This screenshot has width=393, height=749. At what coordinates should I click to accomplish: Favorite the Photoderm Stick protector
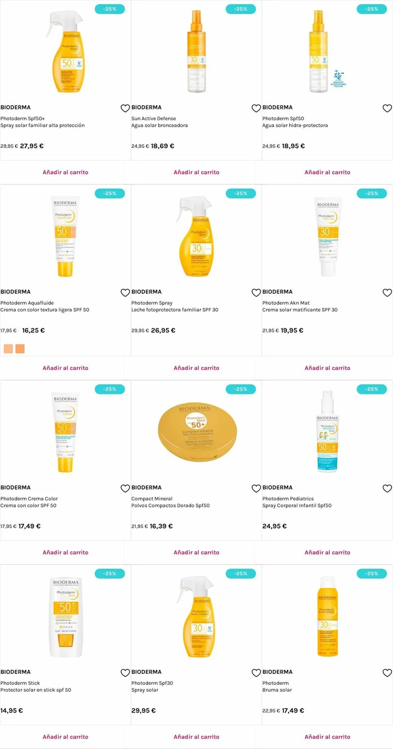coord(125,673)
